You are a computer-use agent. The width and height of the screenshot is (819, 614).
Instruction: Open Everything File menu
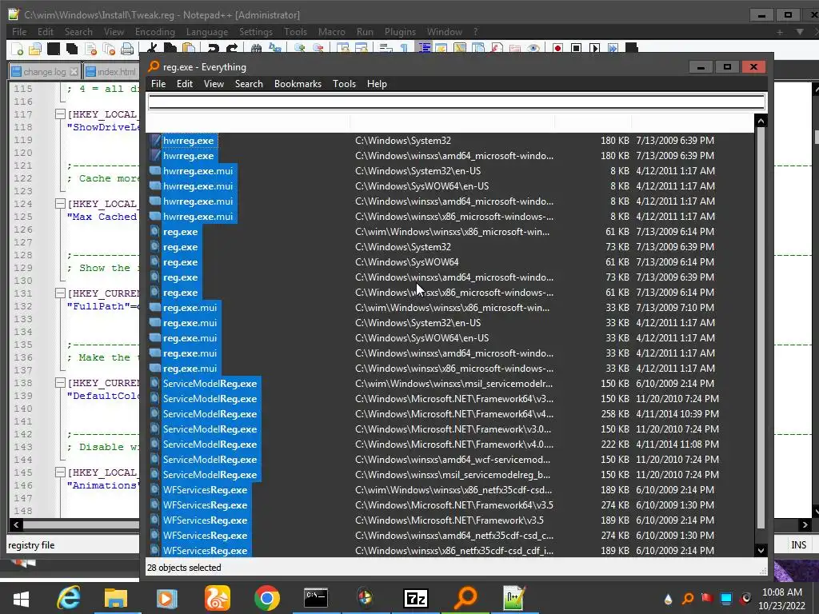(158, 84)
